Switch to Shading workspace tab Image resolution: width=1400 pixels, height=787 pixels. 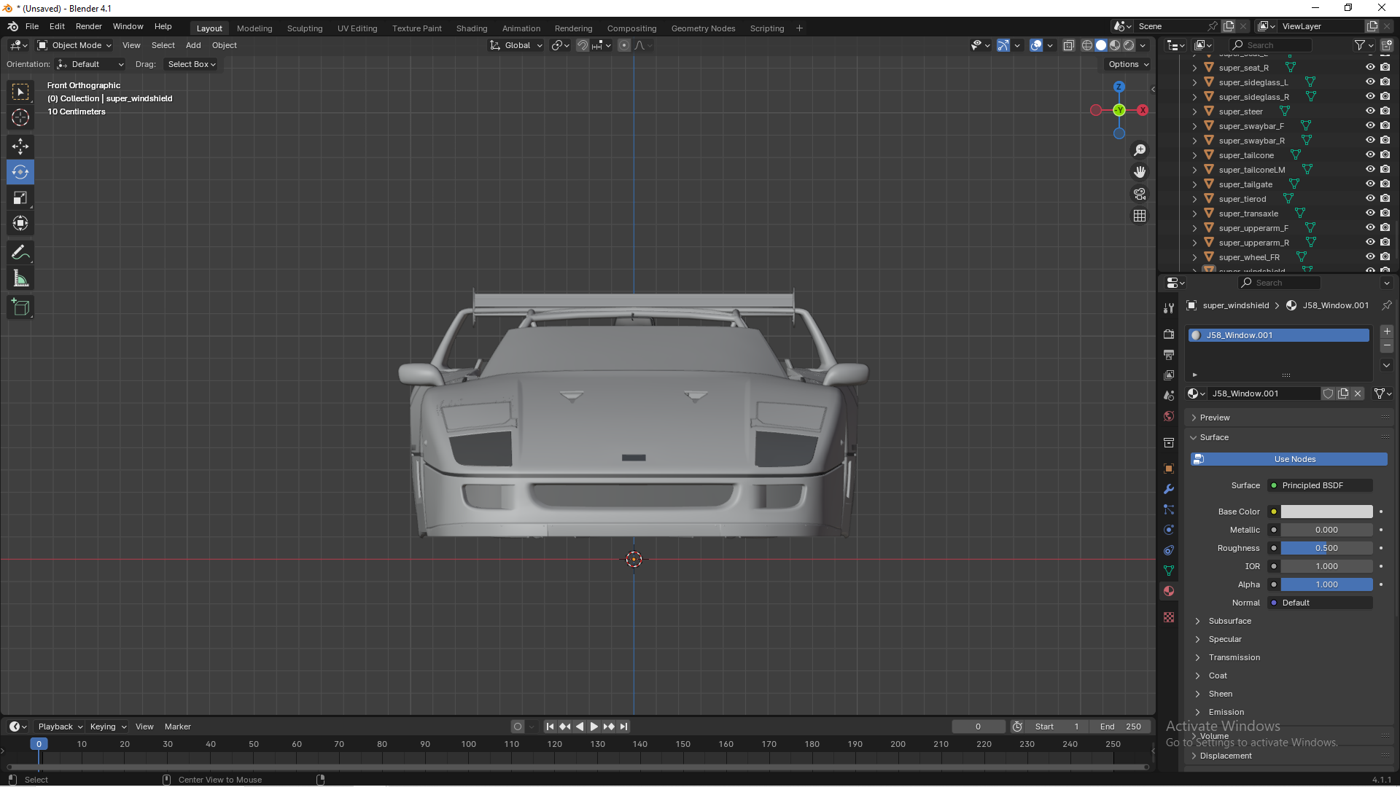472,28
